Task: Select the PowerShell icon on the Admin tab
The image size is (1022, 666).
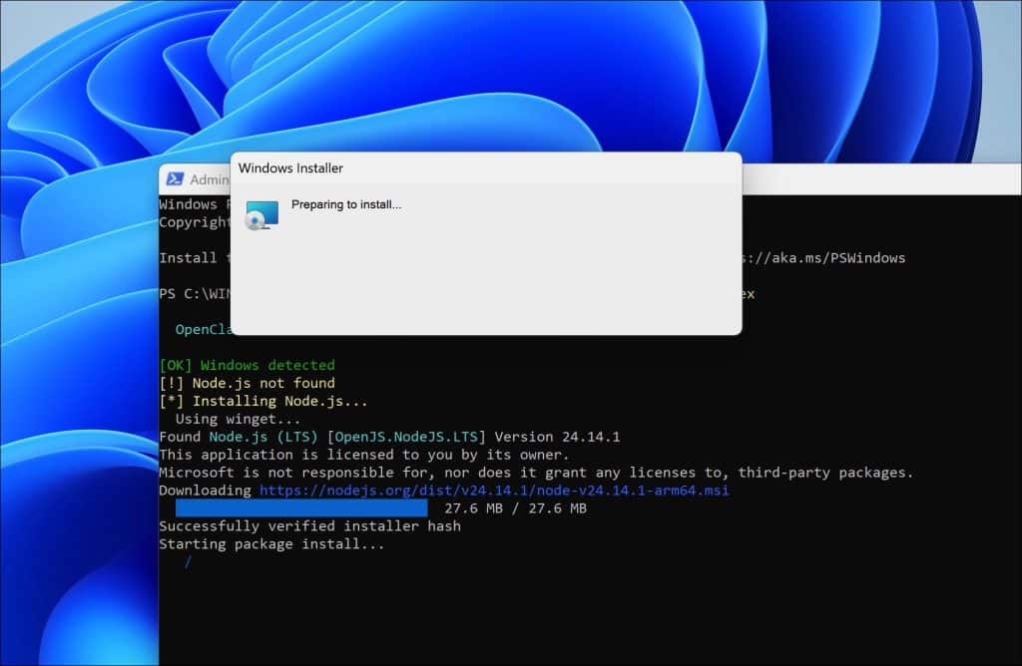Action: coord(176,179)
